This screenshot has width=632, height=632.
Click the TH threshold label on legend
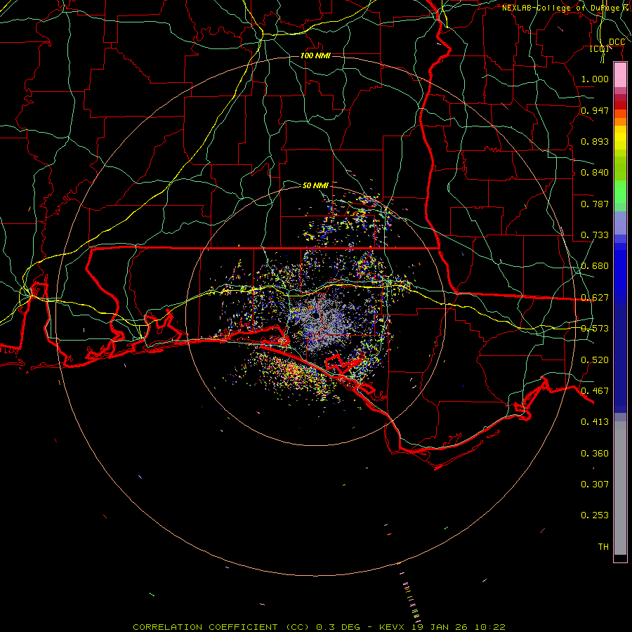603,546
